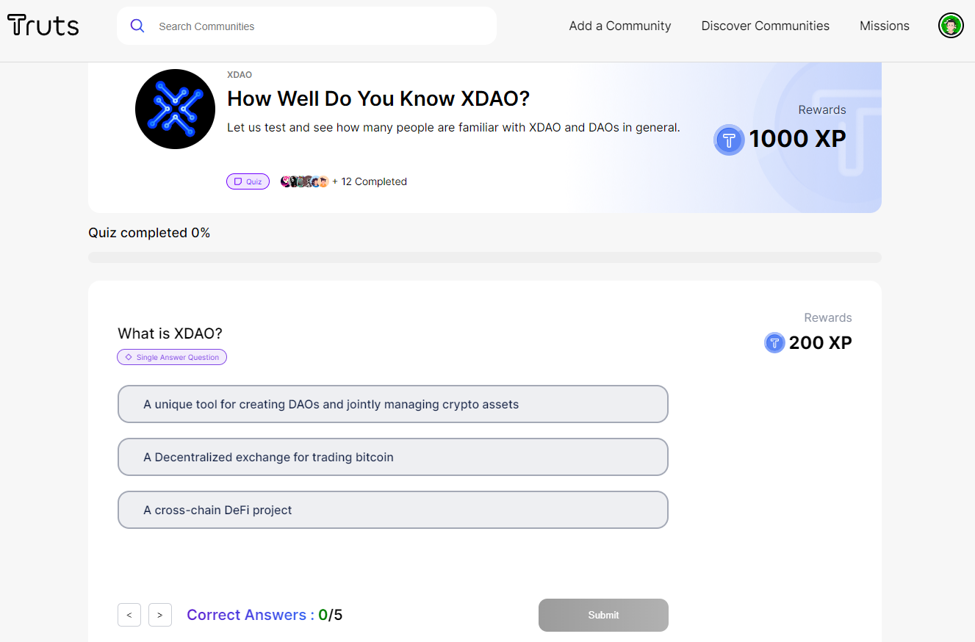
Task: Go to the previous question
Action: point(129,615)
